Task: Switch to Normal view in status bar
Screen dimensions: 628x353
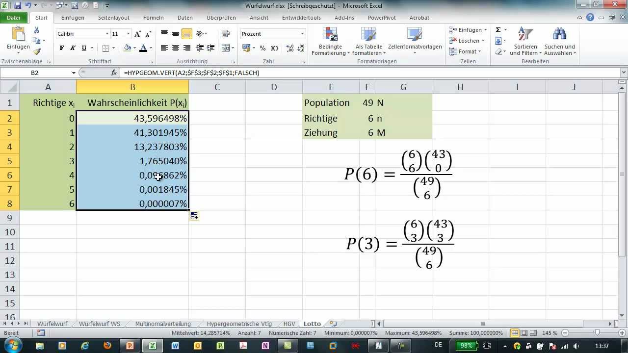Action: 515,333
